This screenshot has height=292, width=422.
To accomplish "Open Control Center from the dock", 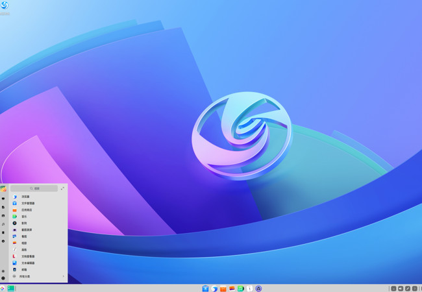I will pos(258,289).
